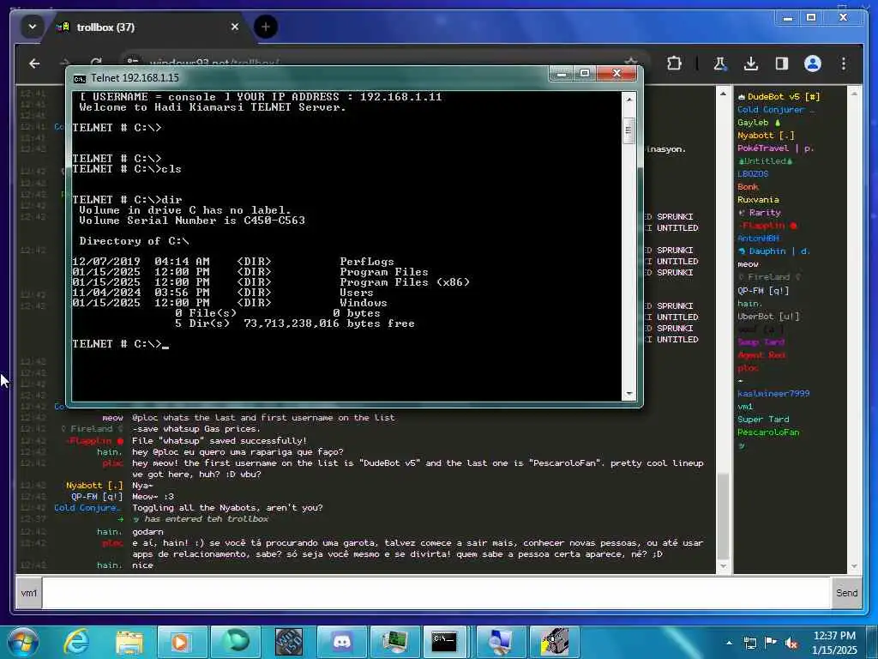This screenshot has width=878, height=659.
Task: Click the Telnet window title bar icon
Action: pos(80,78)
